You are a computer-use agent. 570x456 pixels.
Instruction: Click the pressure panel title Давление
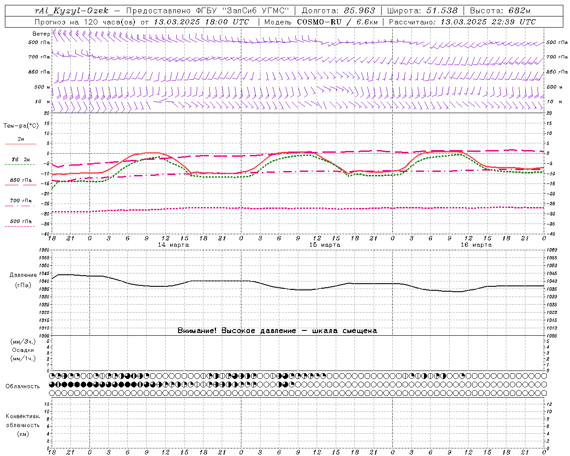pyautogui.click(x=23, y=275)
